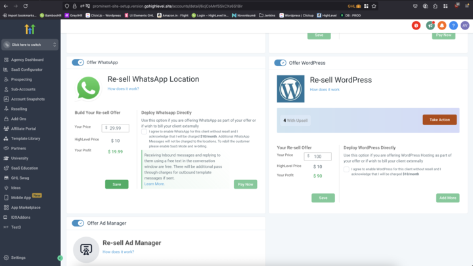Open Account Snapshots page
Viewport: 473px width, 266px height.
click(28, 99)
